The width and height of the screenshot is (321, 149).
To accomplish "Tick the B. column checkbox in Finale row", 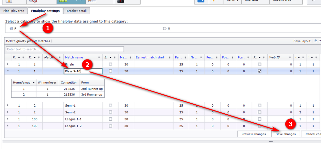I will point(110,64).
